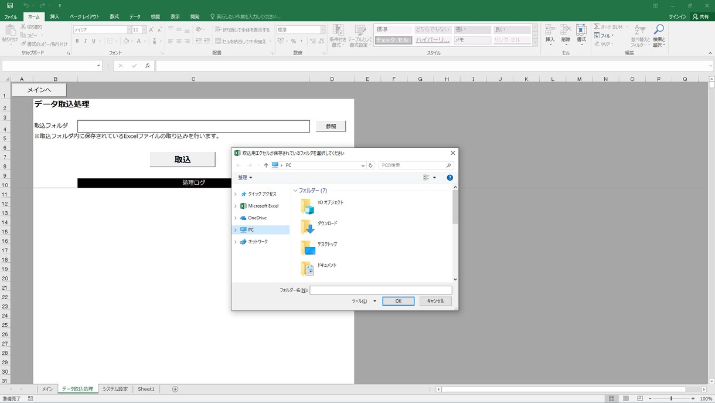715x403 pixels.
Task: Toggle Wrap Text (折り返して全体を表示する)
Action: point(243,30)
